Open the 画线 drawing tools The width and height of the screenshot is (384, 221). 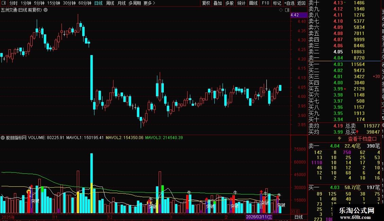click(x=253, y=3)
